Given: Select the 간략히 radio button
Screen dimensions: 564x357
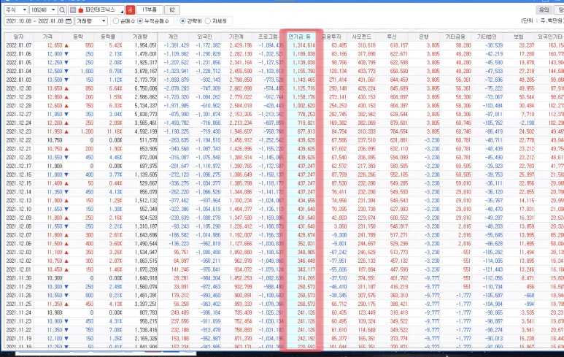Looking at the screenshot, I should (x=182, y=21).
